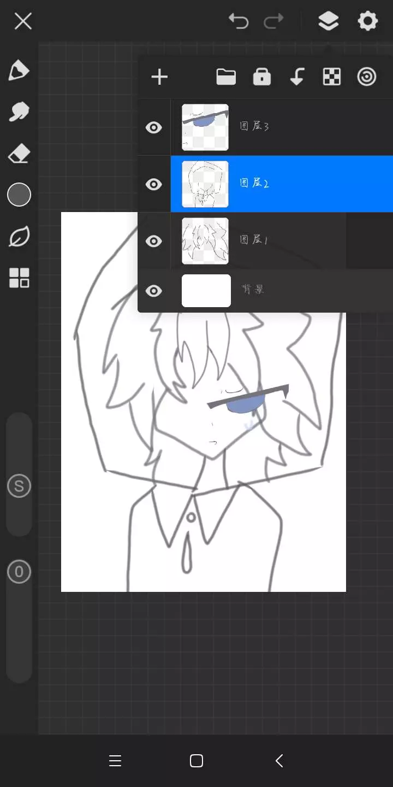
Task: Open the four-squares grid tool panel
Action: 19,278
